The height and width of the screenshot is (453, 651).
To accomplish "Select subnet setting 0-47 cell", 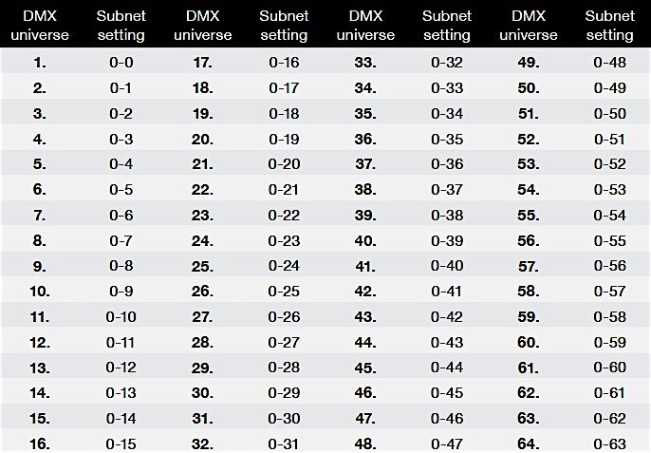I will 447,444.
